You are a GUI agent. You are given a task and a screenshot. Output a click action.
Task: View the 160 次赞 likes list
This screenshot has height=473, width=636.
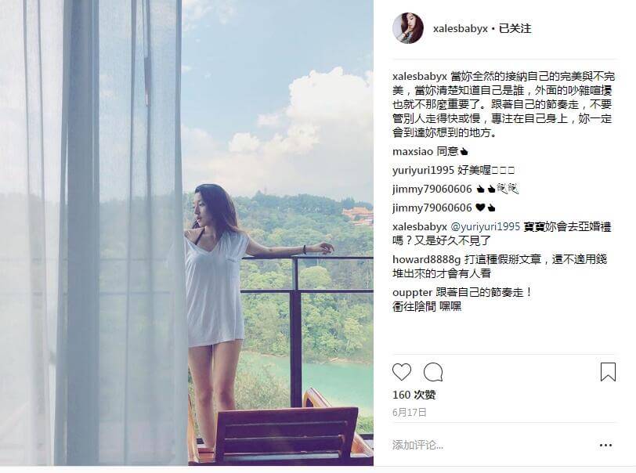coord(414,395)
